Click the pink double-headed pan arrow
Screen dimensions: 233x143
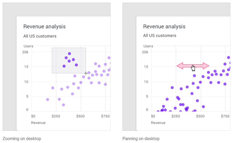pos(184,66)
